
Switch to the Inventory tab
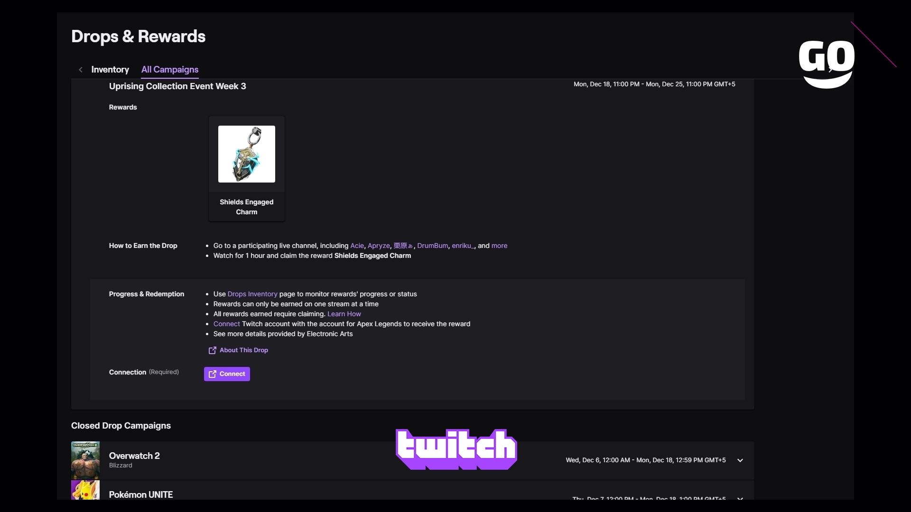click(x=110, y=69)
